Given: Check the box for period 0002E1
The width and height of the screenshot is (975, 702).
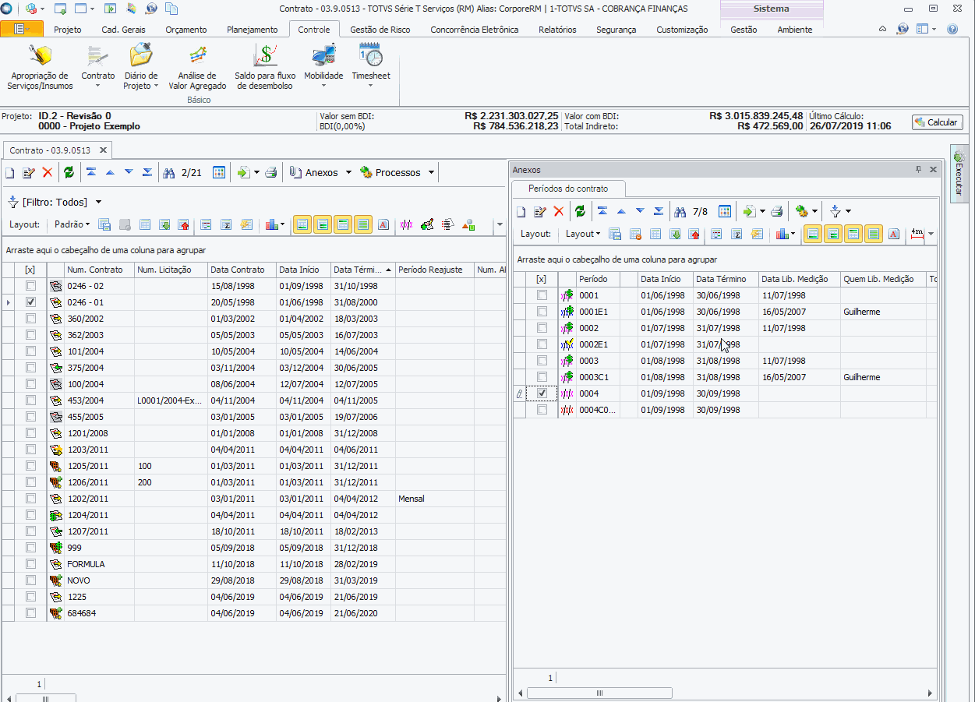Looking at the screenshot, I should [x=542, y=344].
